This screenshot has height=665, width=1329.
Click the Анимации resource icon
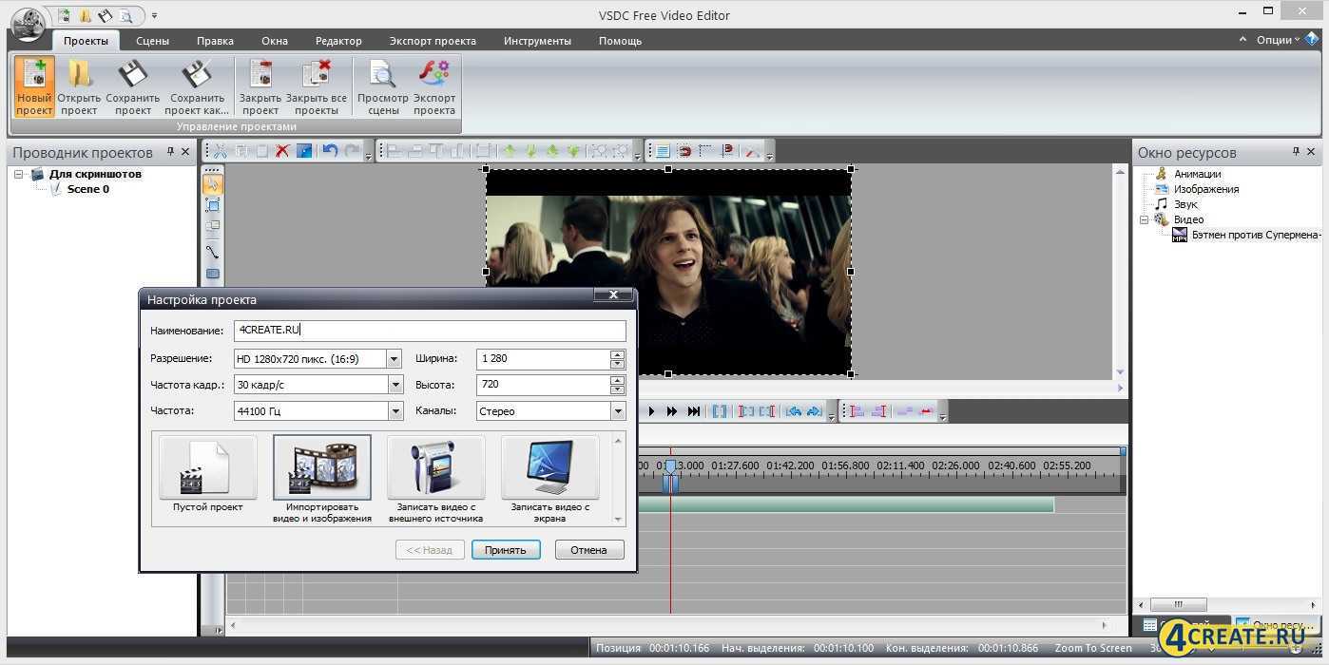coord(1161,174)
